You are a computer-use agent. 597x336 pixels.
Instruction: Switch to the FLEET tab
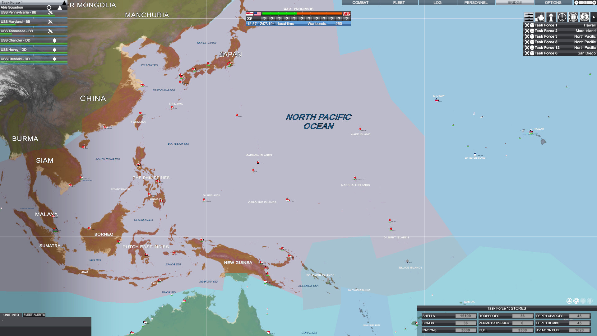(x=399, y=2)
